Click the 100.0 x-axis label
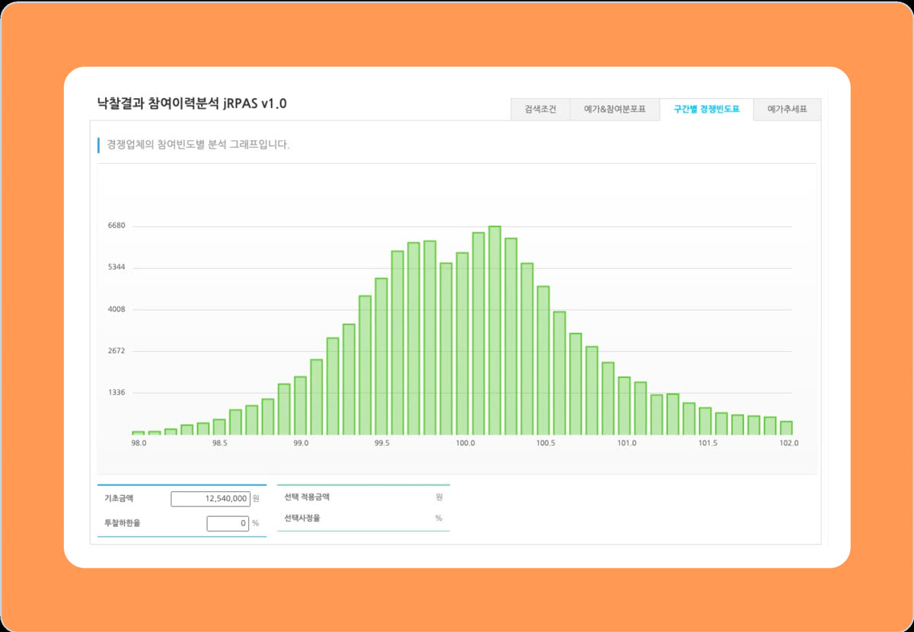 click(465, 443)
